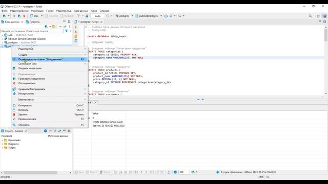
Task: Open the SQL button dropdown arrow
Action: 42,16
